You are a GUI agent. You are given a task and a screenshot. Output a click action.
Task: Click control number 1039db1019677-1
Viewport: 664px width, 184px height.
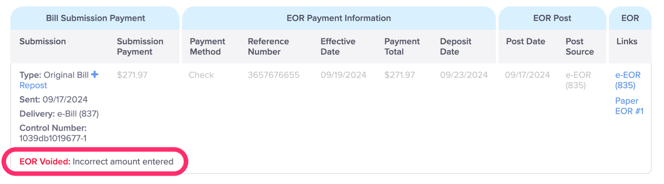(53, 138)
